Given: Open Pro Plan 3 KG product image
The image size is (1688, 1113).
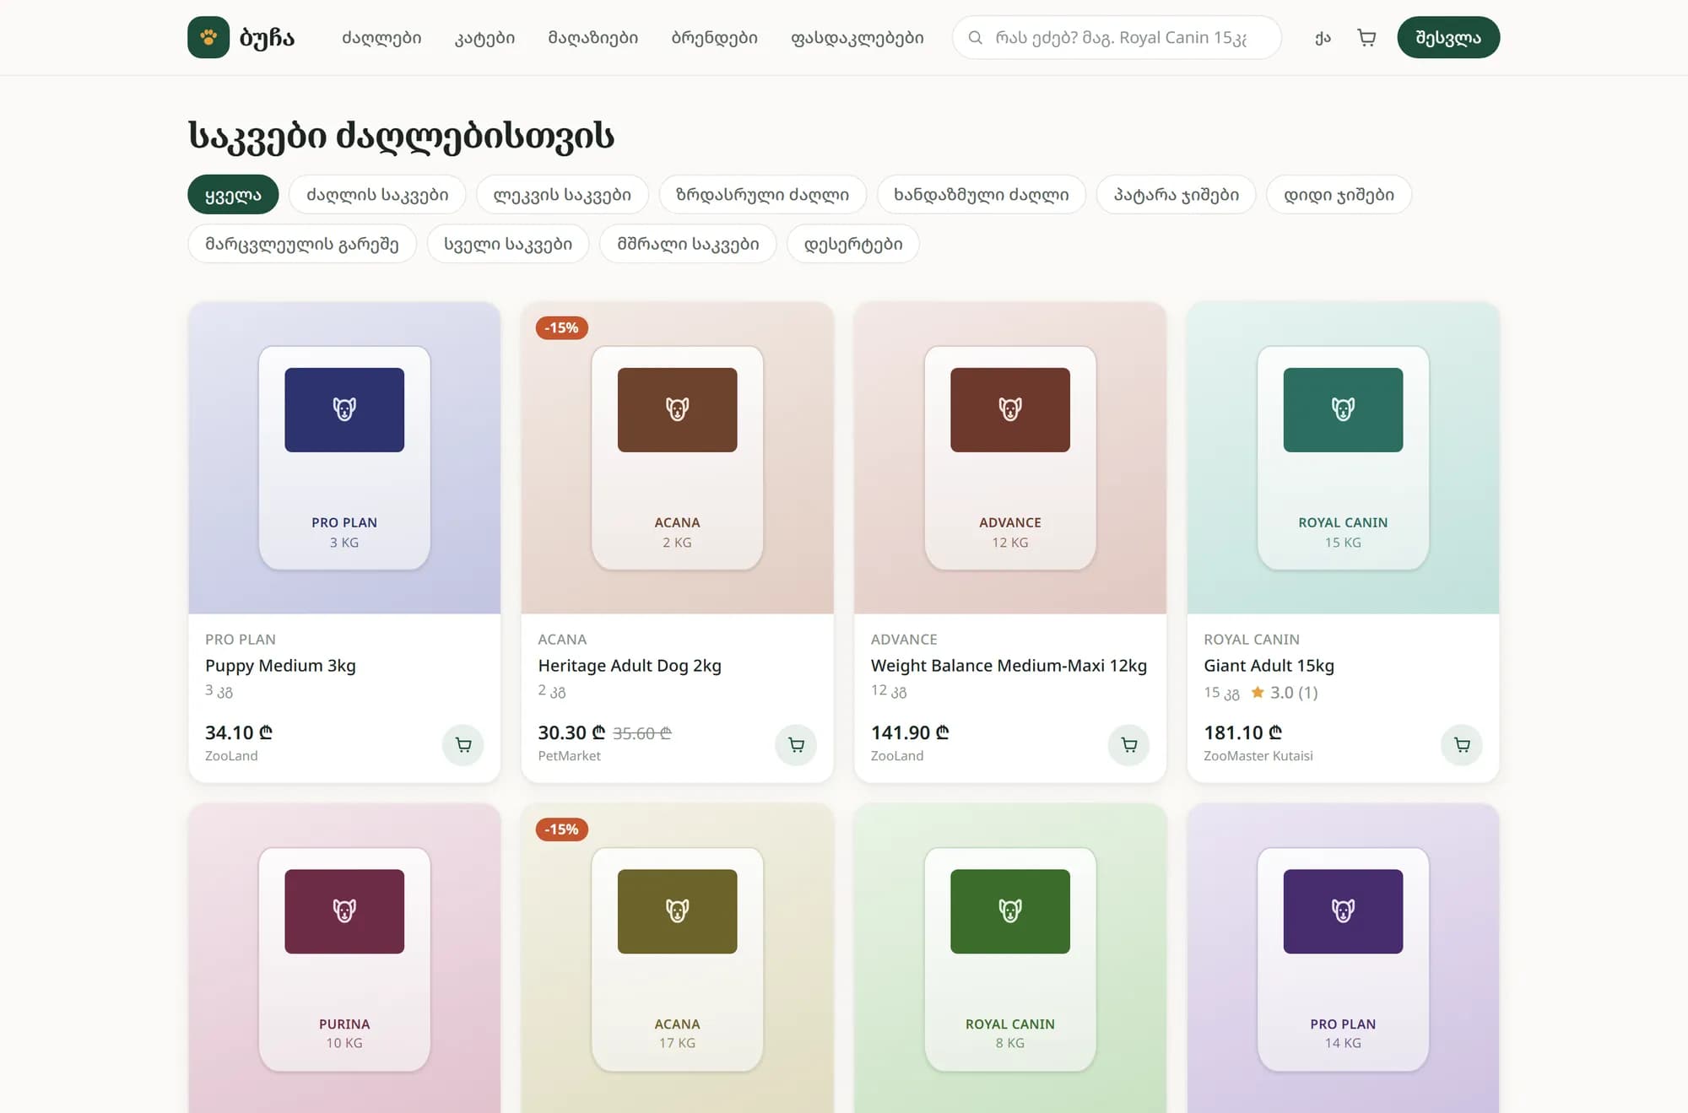Looking at the screenshot, I should 344,458.
